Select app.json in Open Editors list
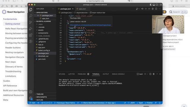The width and height of the screenshot is (190, 107). pos(45,18)
